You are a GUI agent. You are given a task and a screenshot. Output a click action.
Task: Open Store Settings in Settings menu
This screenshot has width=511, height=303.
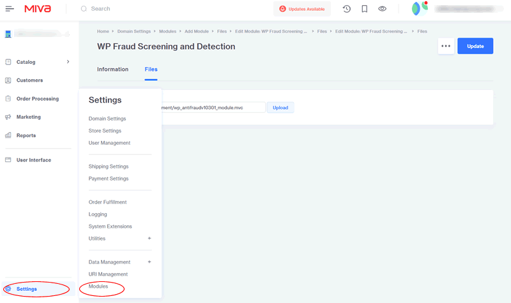click(x=105, y=131)
